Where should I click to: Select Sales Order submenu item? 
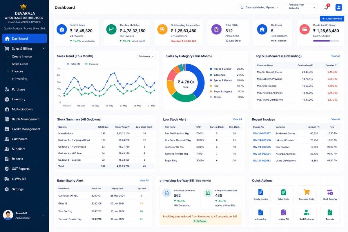click(20, 64)
